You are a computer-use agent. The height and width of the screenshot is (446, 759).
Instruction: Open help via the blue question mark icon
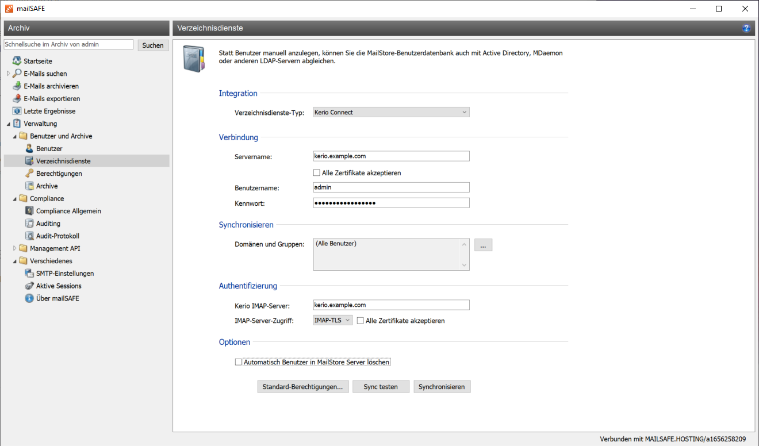click(746, 28)
